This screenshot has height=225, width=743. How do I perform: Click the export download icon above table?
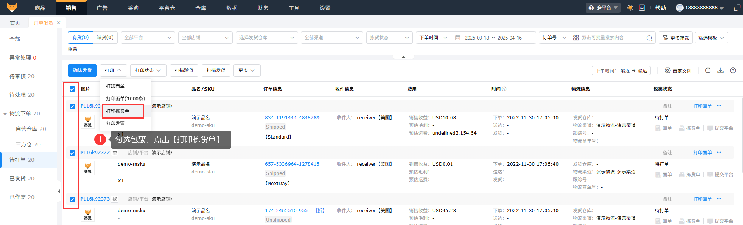click(x=720, y=70)
